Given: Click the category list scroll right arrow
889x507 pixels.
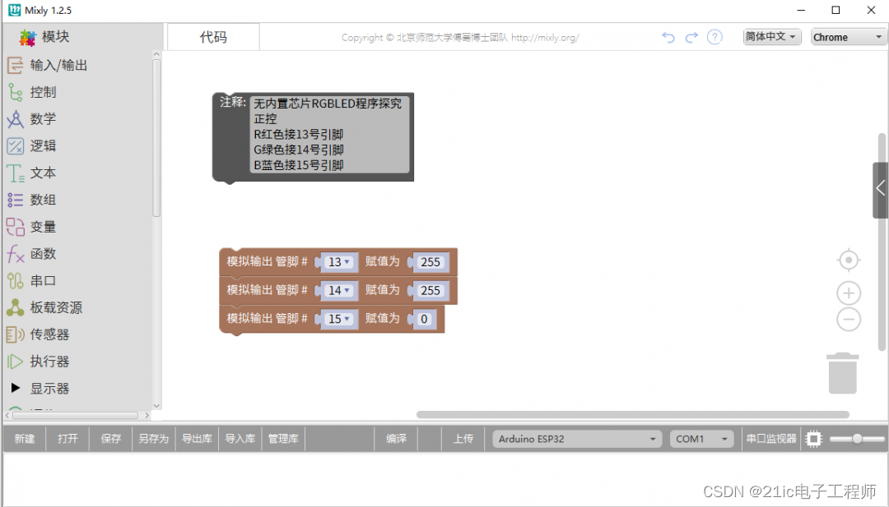Looking at the screenshot, I should point(147,415).
